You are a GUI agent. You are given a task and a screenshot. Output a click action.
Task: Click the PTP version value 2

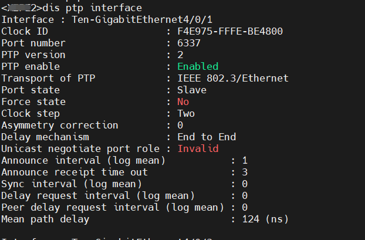point(180,55)
